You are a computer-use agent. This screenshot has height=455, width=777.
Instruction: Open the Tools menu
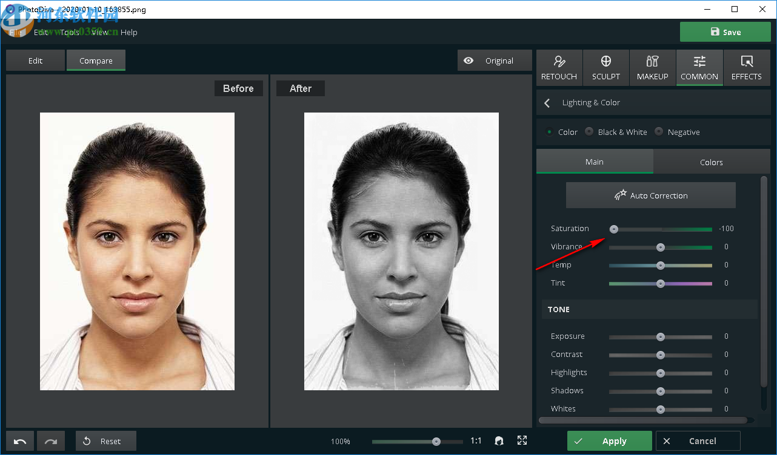(x=70, y=33)
